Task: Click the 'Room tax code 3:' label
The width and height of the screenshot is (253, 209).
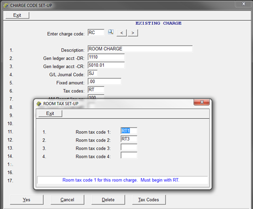Action: coord(93,148)
